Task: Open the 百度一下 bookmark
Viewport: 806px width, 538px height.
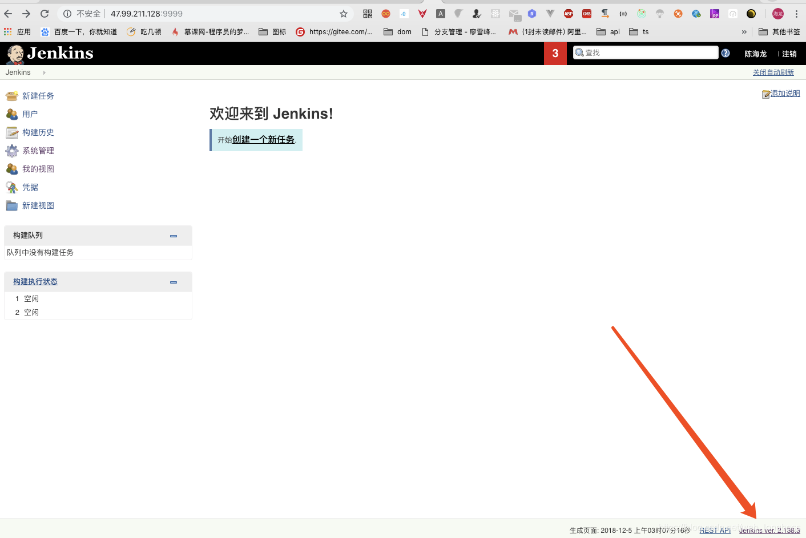Action: (x=79, y=32)
